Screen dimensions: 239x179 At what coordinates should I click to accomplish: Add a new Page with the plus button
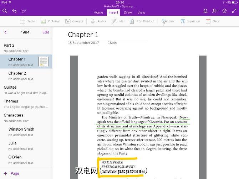pyautogui.click(x=11, y=173)
